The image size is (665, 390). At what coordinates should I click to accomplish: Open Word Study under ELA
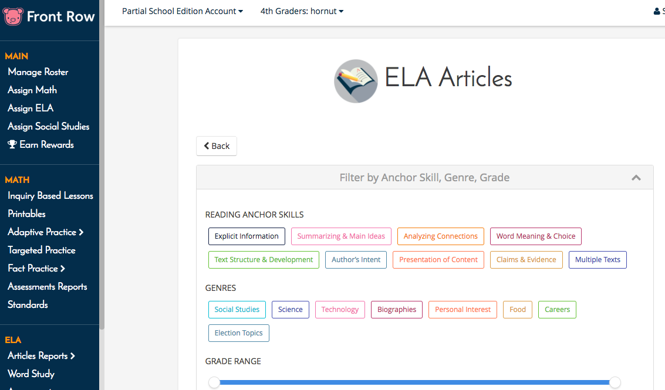(x=31, y=374)
